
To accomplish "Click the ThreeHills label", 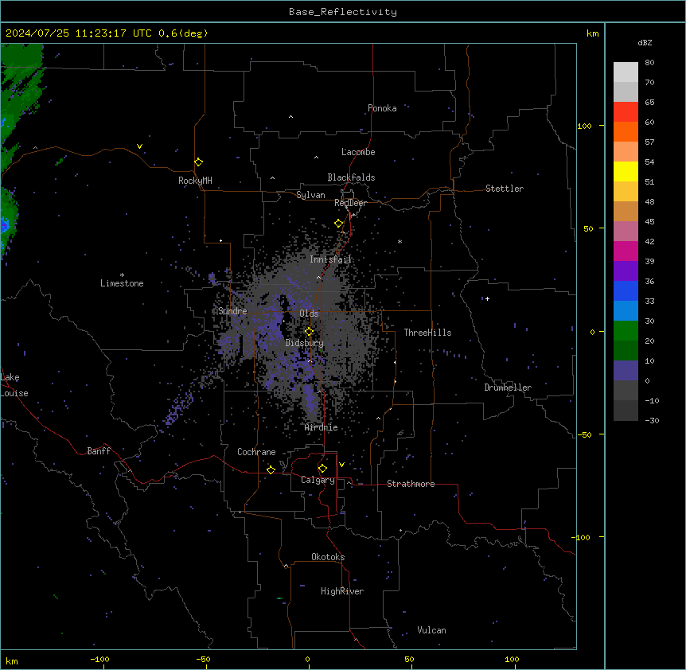I will [x=427, y=333].
